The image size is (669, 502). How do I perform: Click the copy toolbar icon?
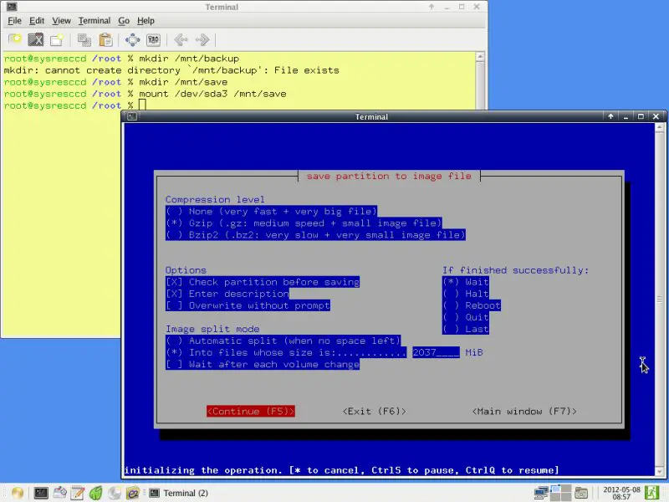(84, 39)
